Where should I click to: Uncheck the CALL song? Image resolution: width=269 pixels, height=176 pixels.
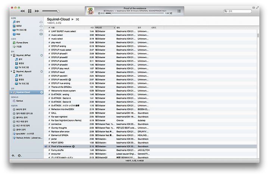click(49, 113)
